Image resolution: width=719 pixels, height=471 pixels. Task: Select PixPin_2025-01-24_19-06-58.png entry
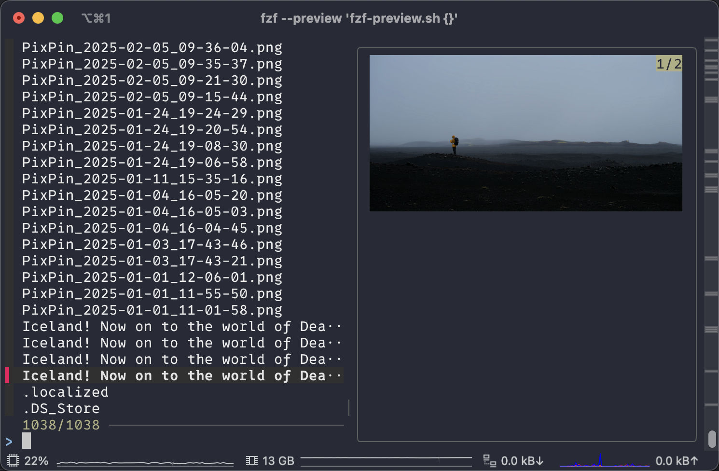(152, 162)
